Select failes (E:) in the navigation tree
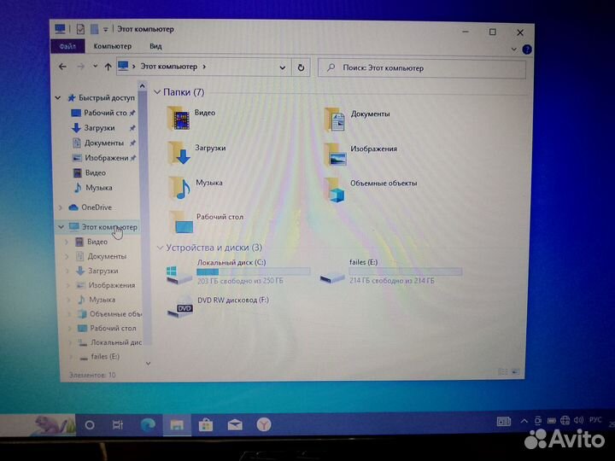Screen dimensions: 615x461 [100, 357]
